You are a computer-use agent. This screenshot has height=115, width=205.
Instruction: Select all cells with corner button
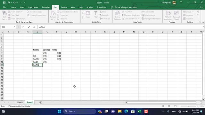click(2, 32)
